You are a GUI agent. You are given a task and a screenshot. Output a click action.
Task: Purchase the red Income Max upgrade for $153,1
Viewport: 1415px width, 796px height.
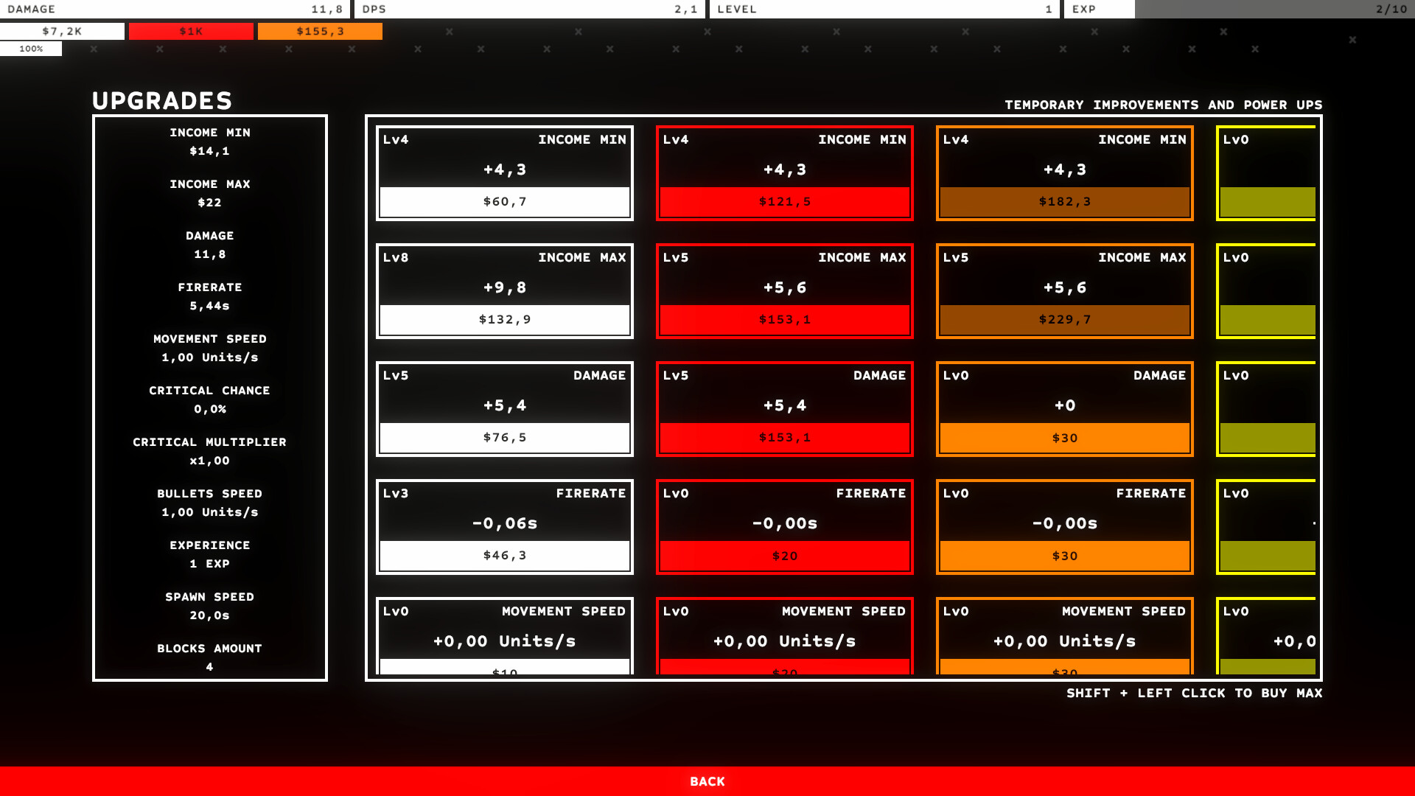click(x=783, y=290)
